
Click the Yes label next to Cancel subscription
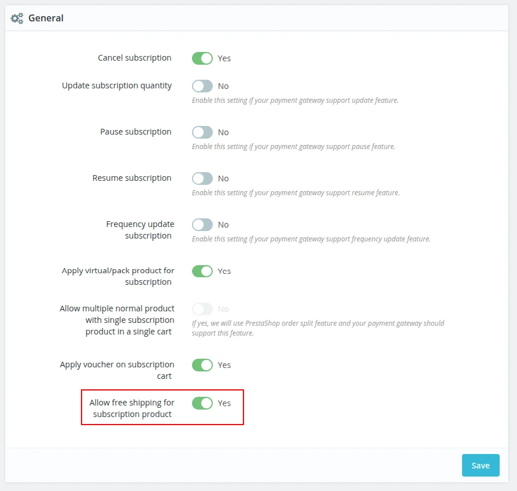pos(224,58)
